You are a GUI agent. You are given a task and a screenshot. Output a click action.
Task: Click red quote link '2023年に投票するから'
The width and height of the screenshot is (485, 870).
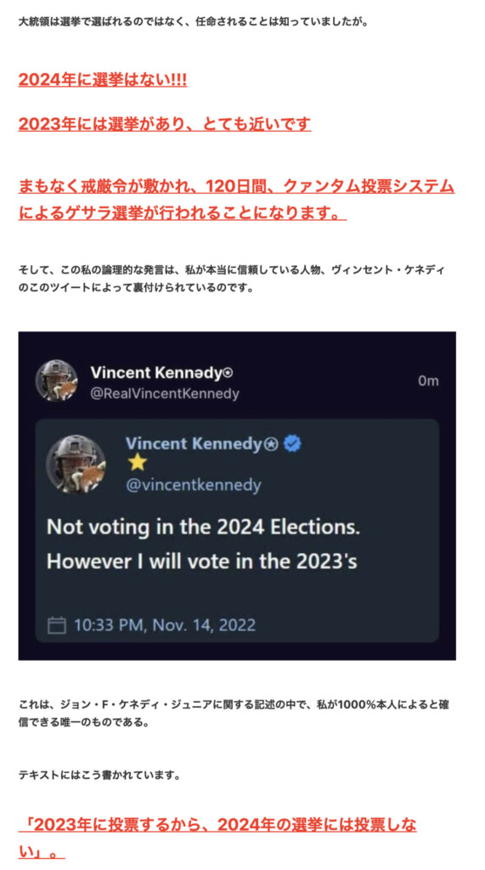217,837
